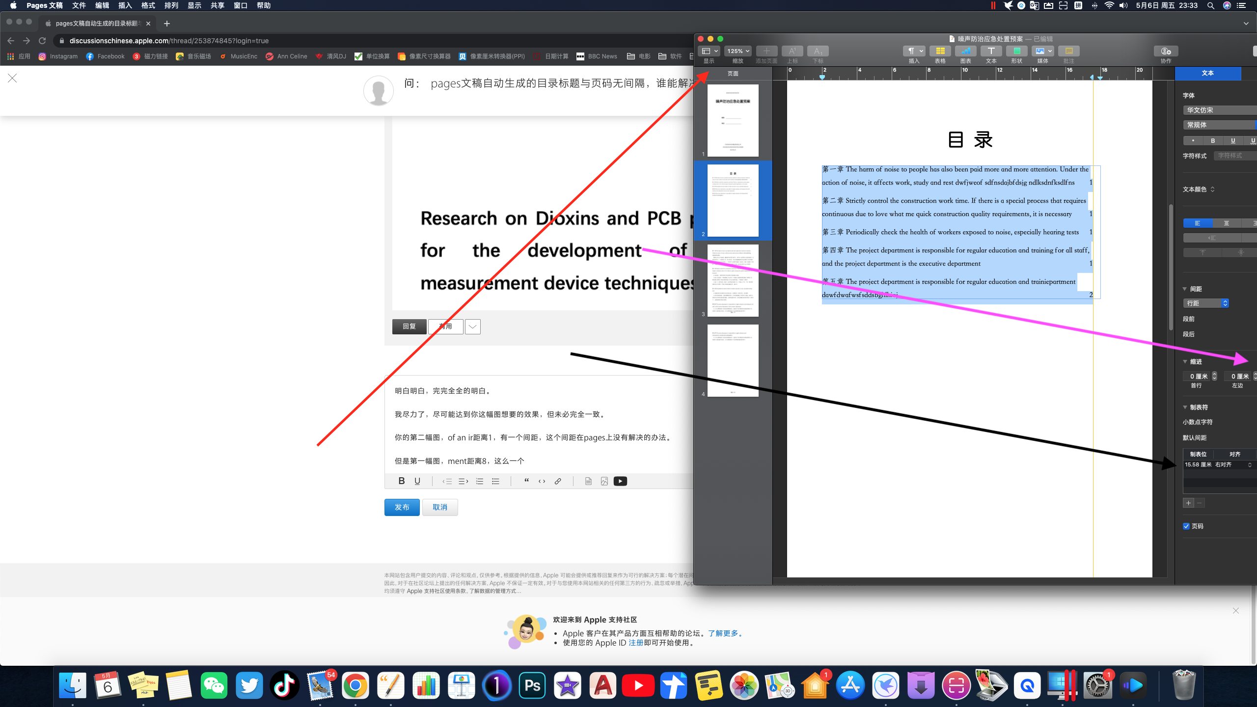Click the insert link icon in reply editor
Image resolution: width=1257 pixels, height=707 pixels.
point(558,481)
